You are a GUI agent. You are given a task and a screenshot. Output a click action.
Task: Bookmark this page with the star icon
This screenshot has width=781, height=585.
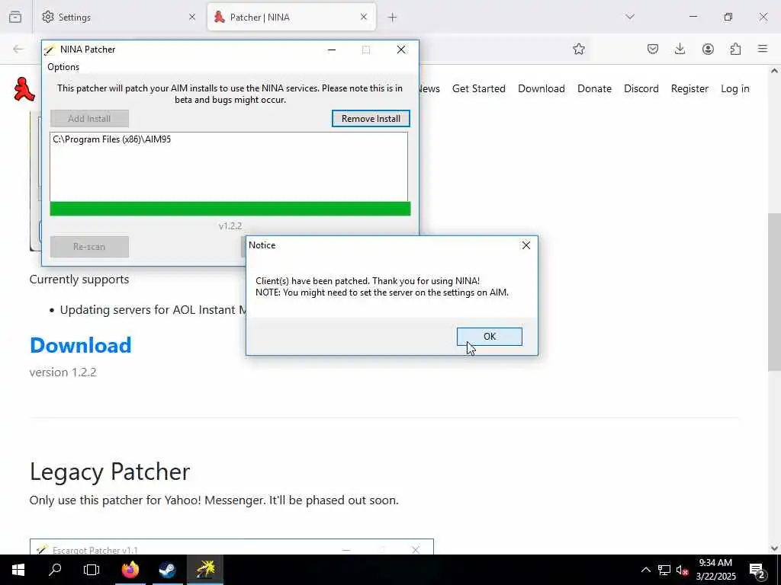578,49
